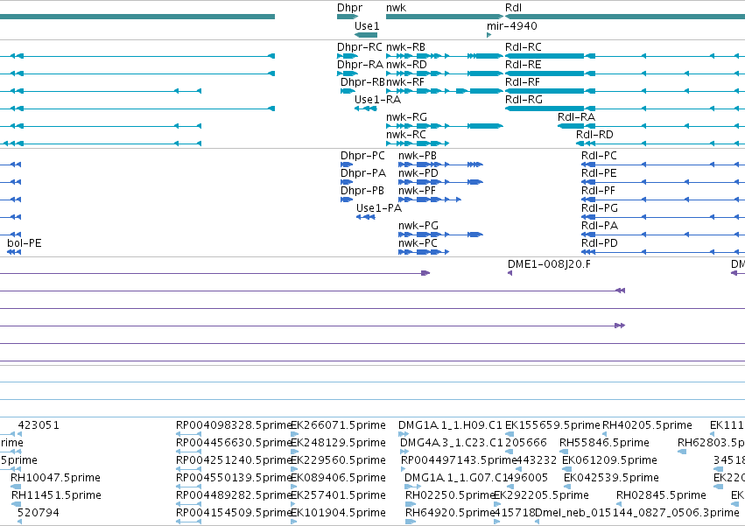The height and width of the screenshot is (526, 745).
Task: Select the nwk gene bar
Action: (x=444, y=17)
